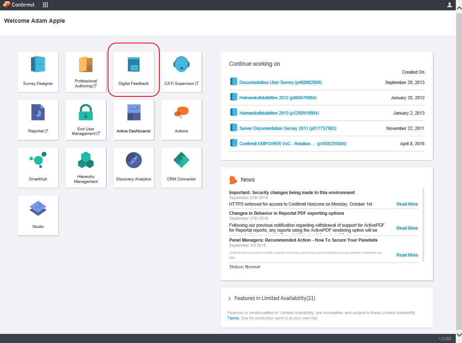
Task: Open Discovery Analytics compass tile
Action: click(x=133, y=168)
